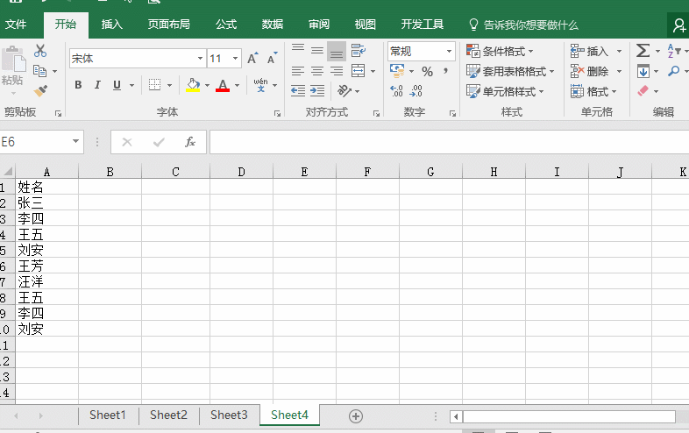
Task: Click yellow fill color bucket
Action: [193, 85]
